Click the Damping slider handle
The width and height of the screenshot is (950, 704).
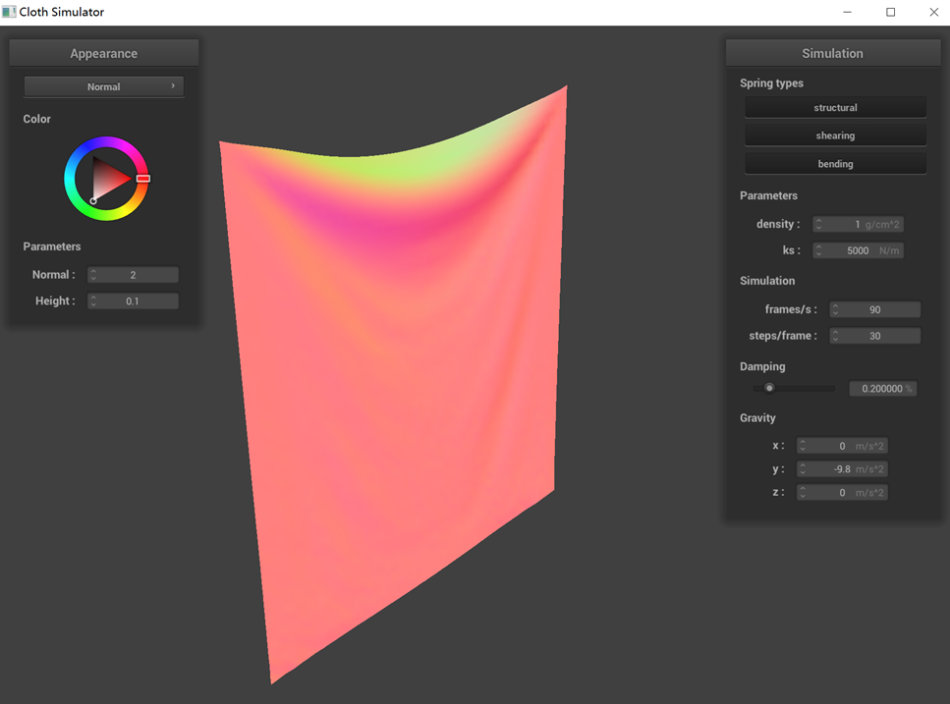pyautogui.click(x=769, y=388)
